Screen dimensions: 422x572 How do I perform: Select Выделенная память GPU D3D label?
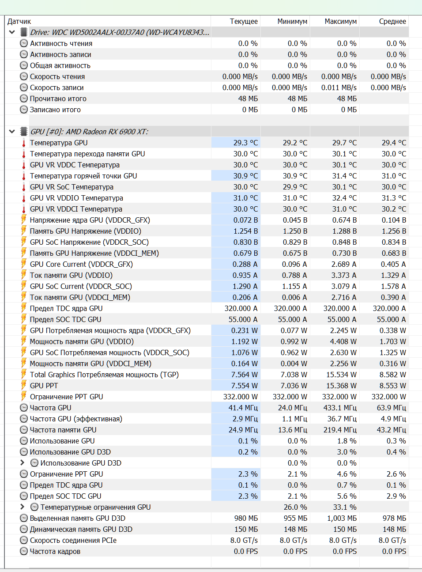click(78, 518)
